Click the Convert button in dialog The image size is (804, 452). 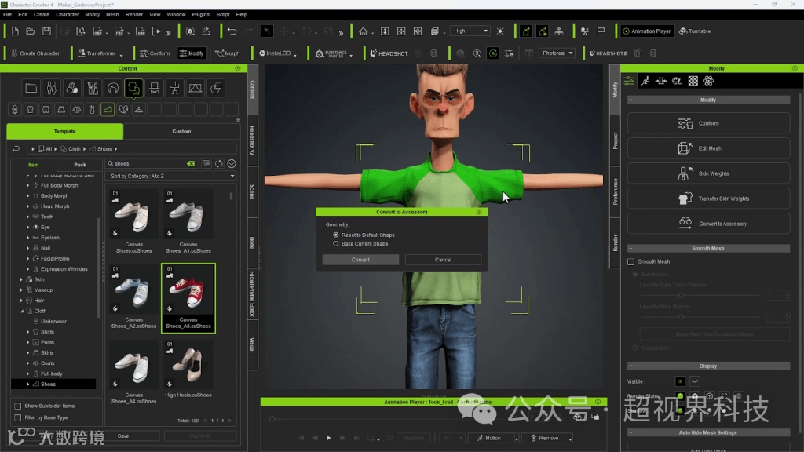point(360,260)
